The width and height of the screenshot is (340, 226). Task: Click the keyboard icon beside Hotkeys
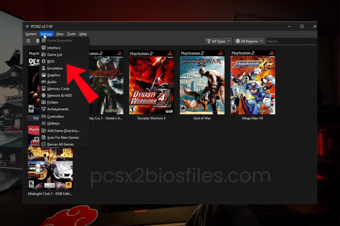click(x=43, y=123)
